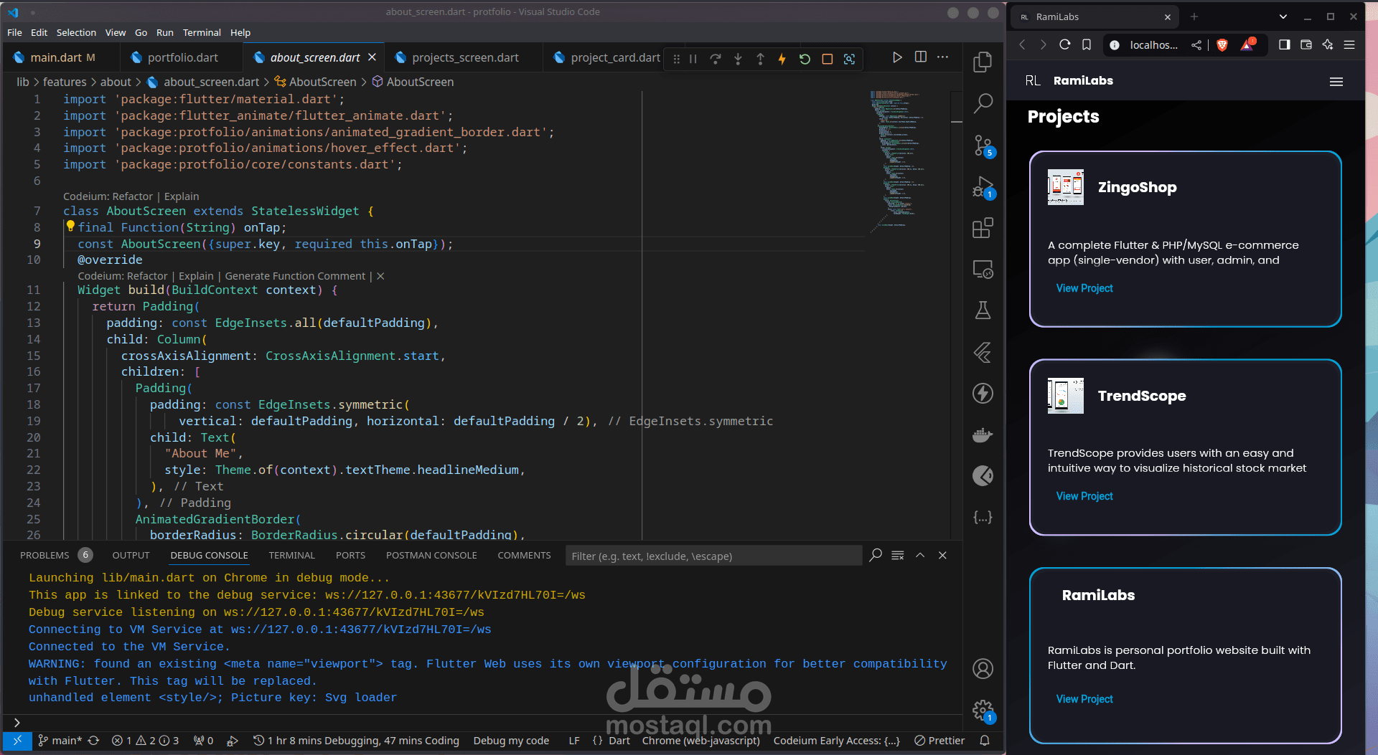
Task: Open the RamiLabs page hamburger menu
Action: [x=1336, y=82]
